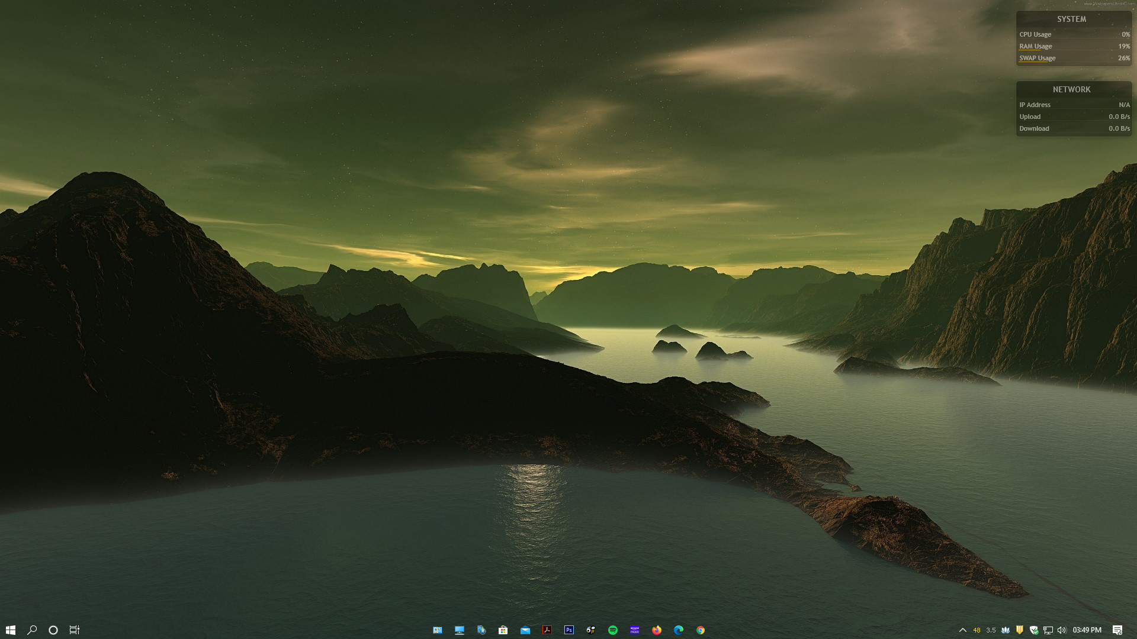
Task: Launch Google Chrome from the taskbar
Action: pyautogui.click(x=701, y=630)
